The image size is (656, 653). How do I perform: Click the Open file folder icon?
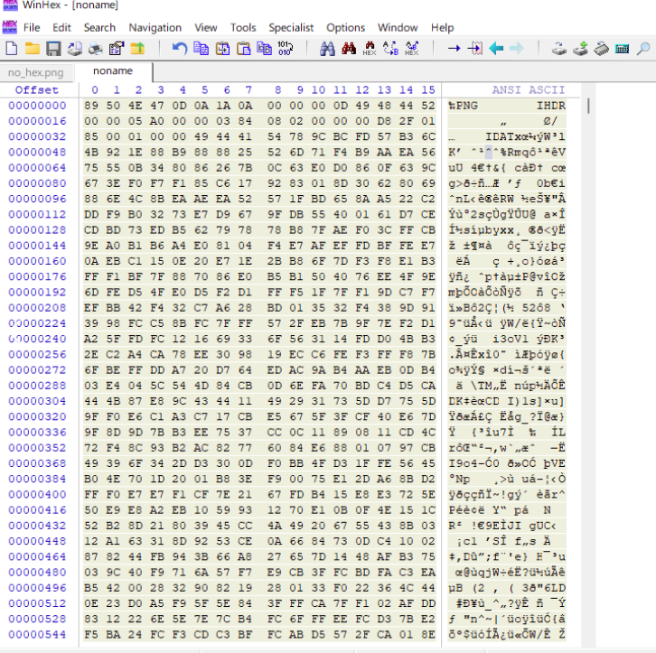[x=33, y=48]
